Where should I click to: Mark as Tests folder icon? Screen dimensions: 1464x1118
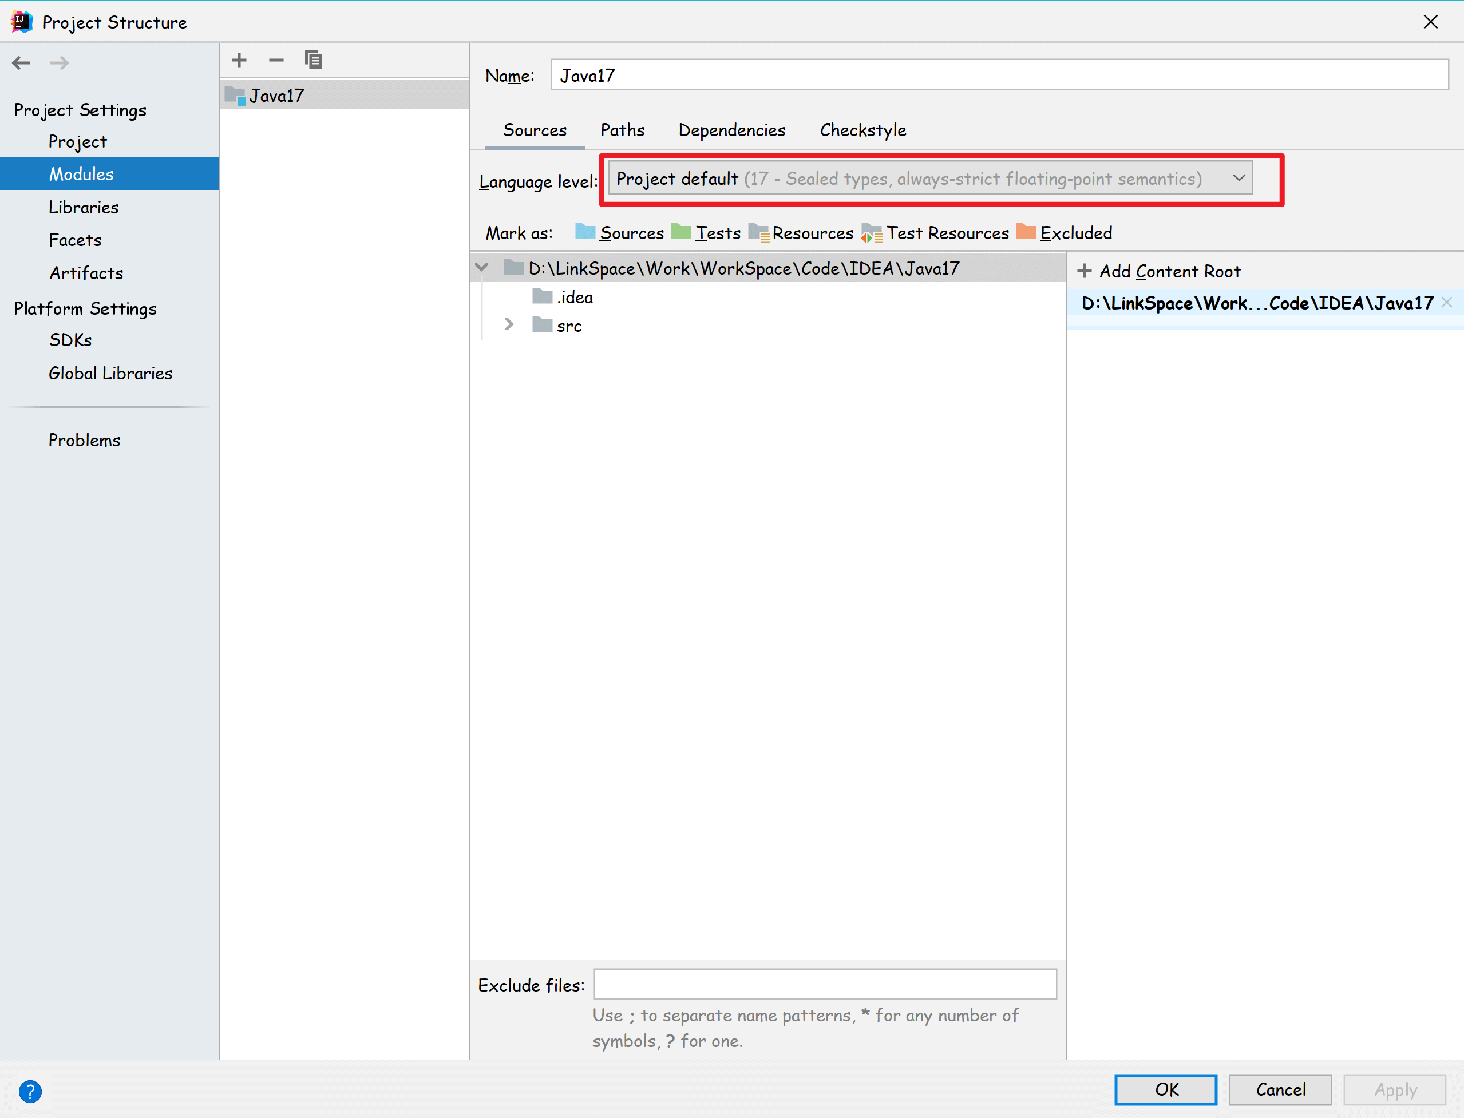(x=681, y=232)
